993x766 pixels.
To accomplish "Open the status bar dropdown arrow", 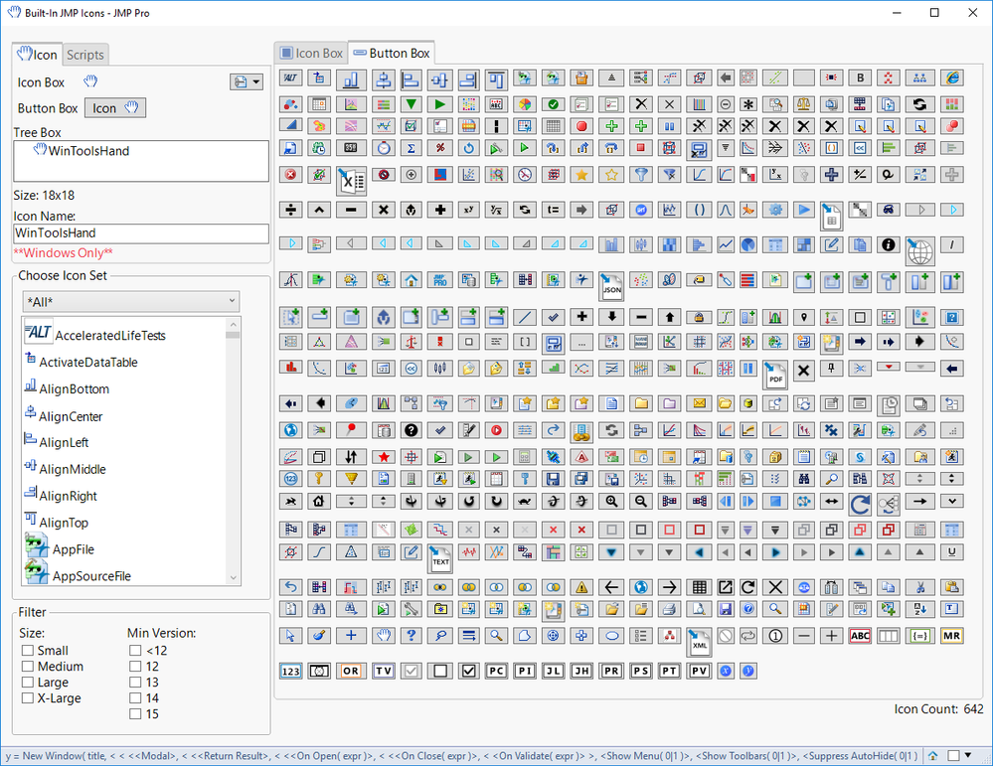I will tap(968, 755).
